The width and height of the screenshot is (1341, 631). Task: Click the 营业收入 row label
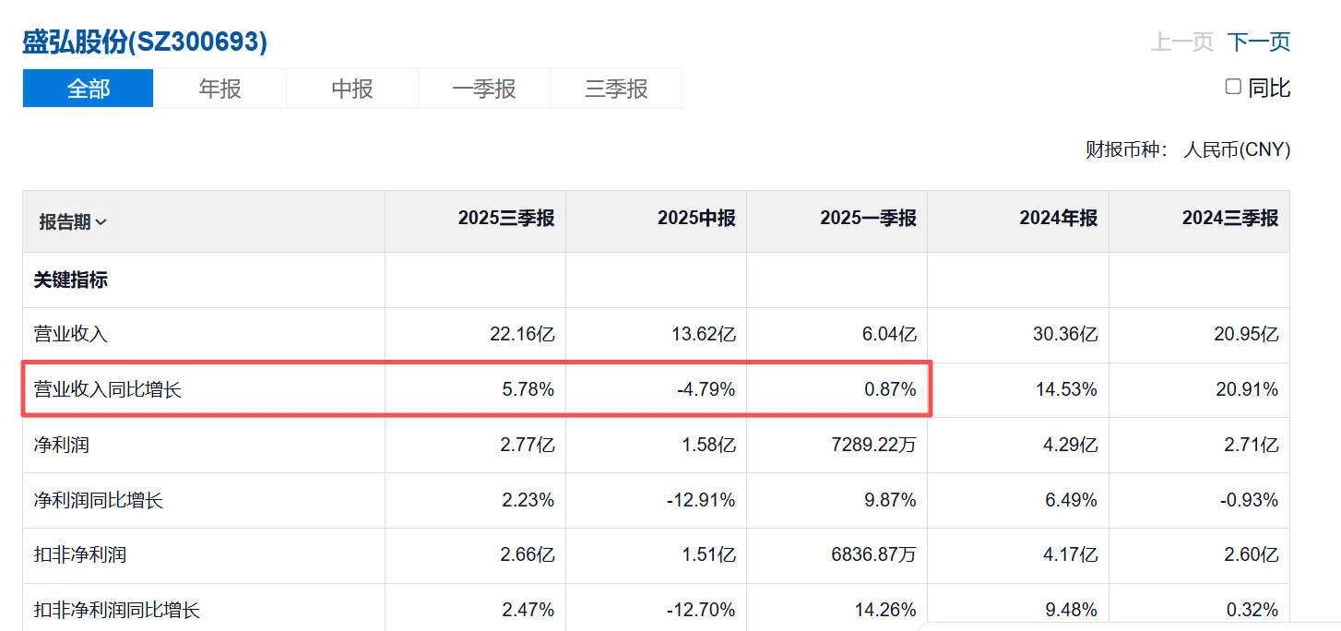point(71,334)
